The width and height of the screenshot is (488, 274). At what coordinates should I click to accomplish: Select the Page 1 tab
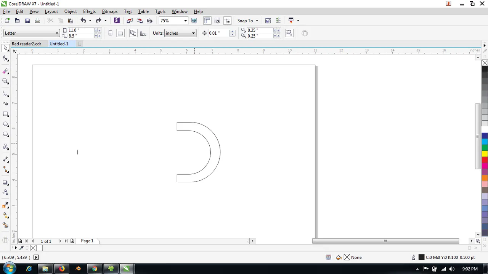pos(87,241)
